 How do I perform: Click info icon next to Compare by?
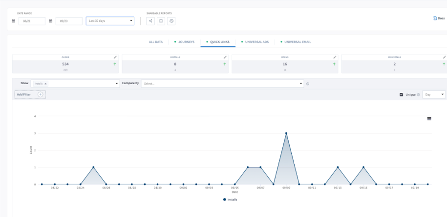(x=308, y=84)
